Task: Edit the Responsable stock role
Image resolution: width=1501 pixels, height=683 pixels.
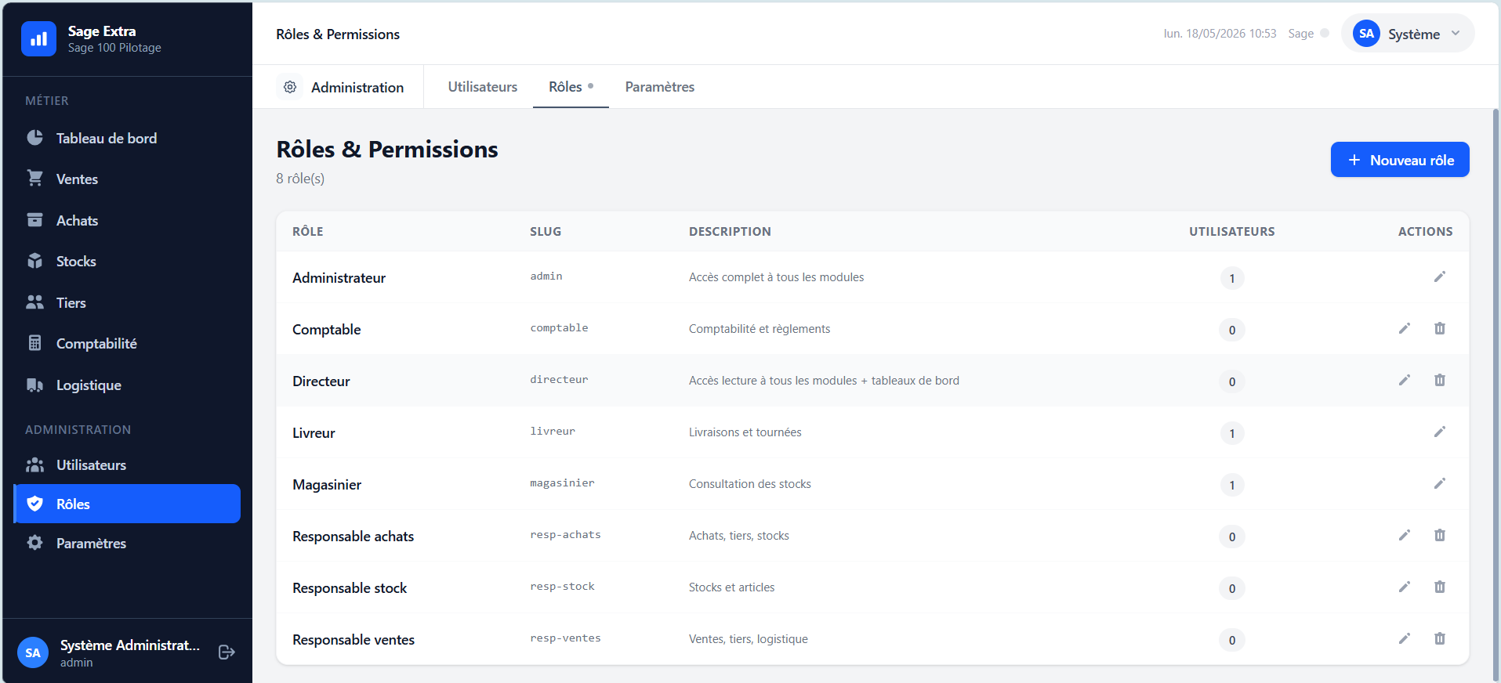Action: (1405, 587)
